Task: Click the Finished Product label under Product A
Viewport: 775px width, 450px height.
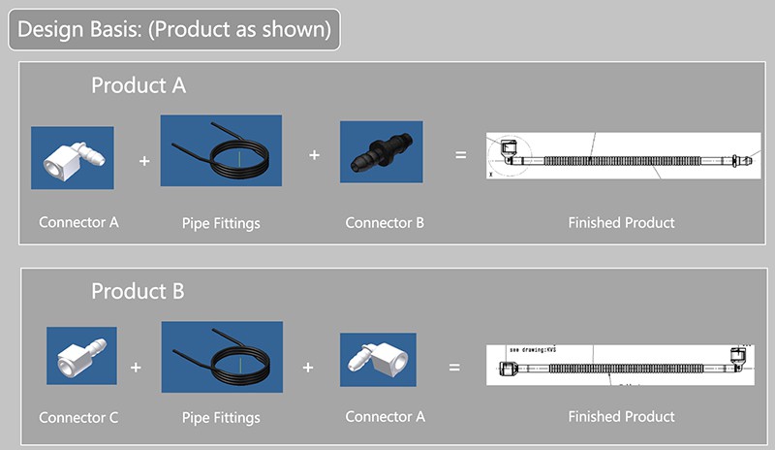Action: point(621,223)
